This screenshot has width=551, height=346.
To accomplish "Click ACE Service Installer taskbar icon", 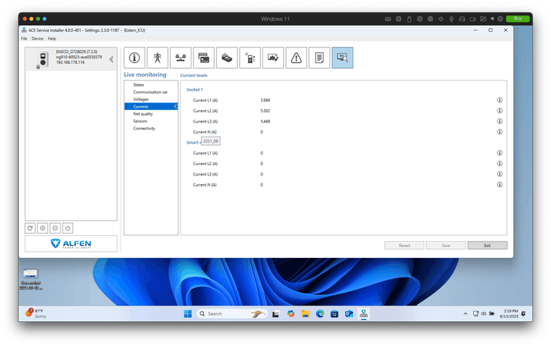I will coord(364,314).
